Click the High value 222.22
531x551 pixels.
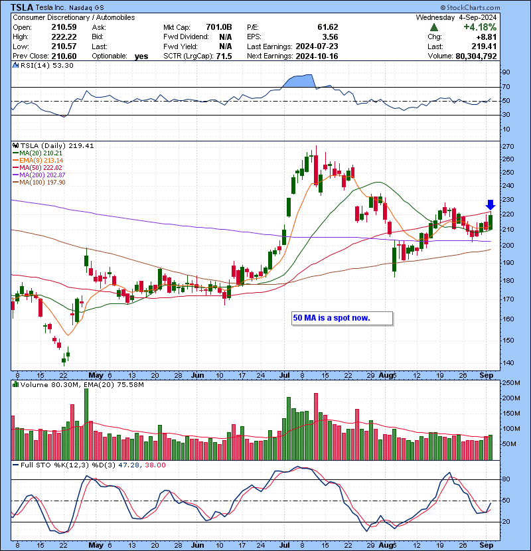tap(64, 37)
